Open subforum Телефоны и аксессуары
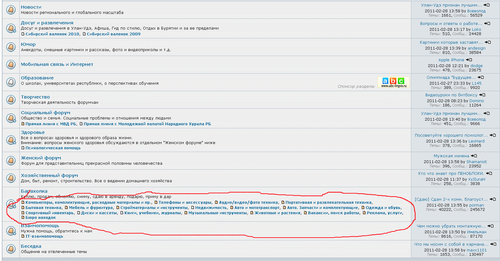The image size is (500, 261). [x=185, y=203]
